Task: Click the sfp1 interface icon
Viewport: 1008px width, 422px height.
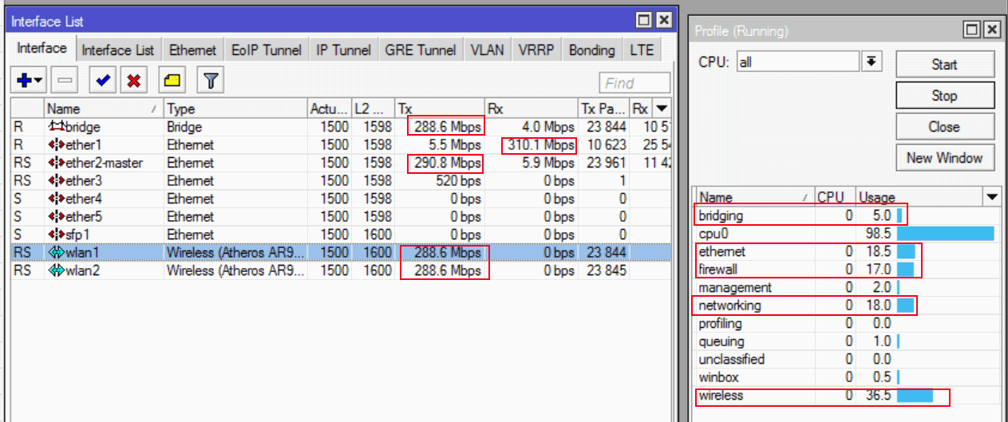Action: click(56, 235)
